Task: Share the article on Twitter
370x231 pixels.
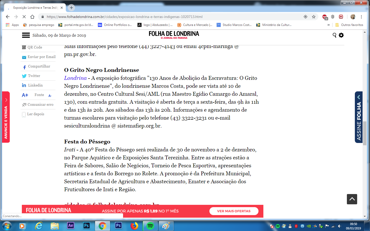Action: click(34, 76)
